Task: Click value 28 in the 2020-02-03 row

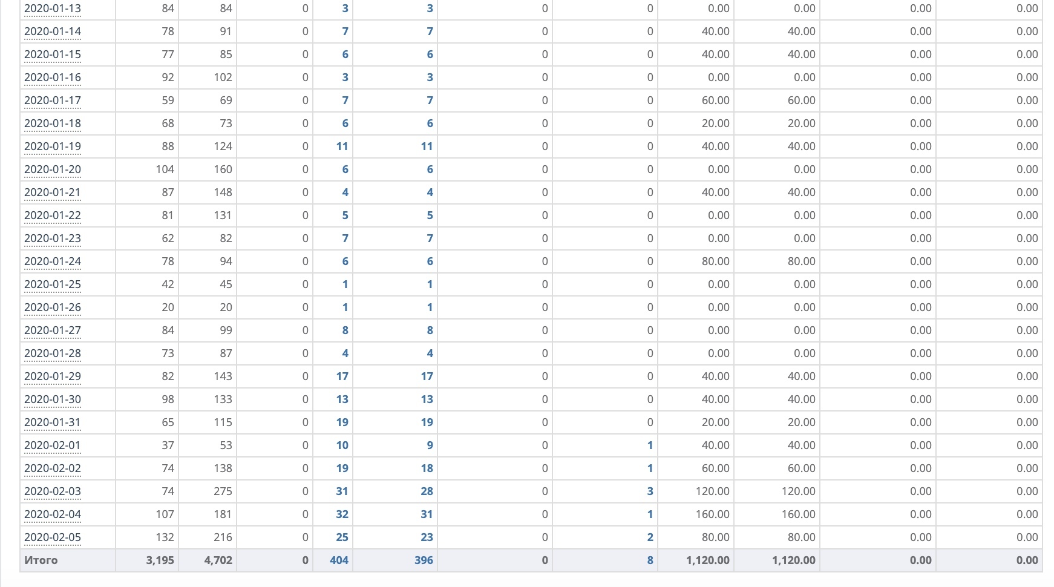Action: [427, 491]
